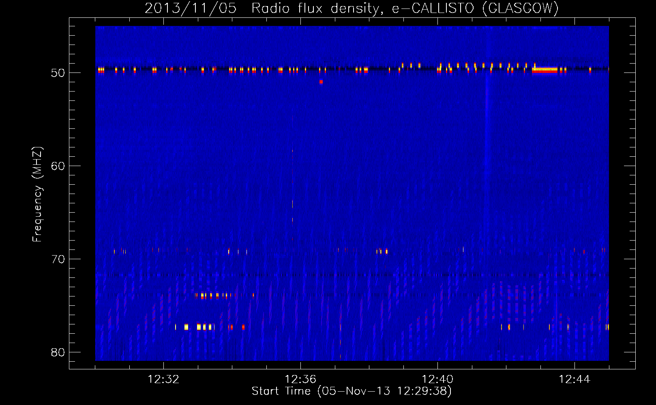
Task: Click the plot title mentioning e-CALLISTO (GLASGOW)
Action: click(352, 8)
